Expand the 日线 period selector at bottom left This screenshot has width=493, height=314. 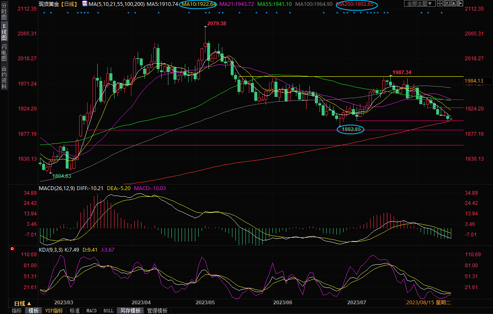(23, 303)
